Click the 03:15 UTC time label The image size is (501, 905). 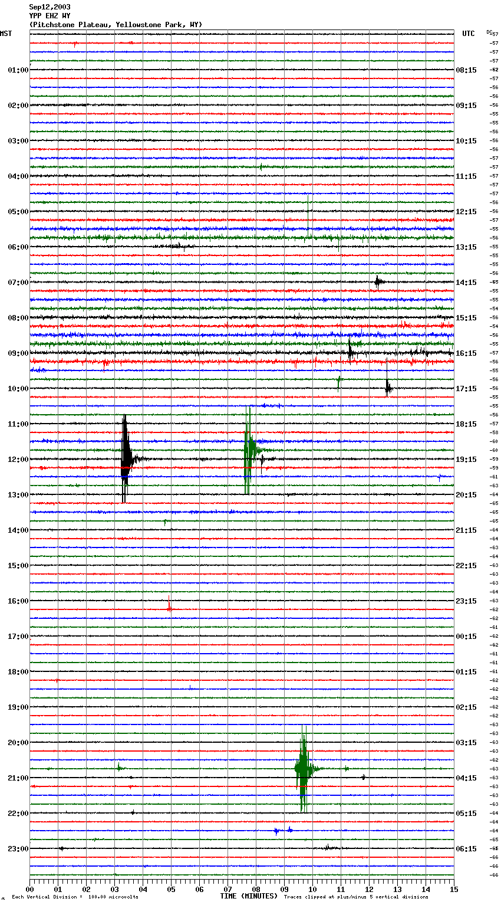pos(466,743)
